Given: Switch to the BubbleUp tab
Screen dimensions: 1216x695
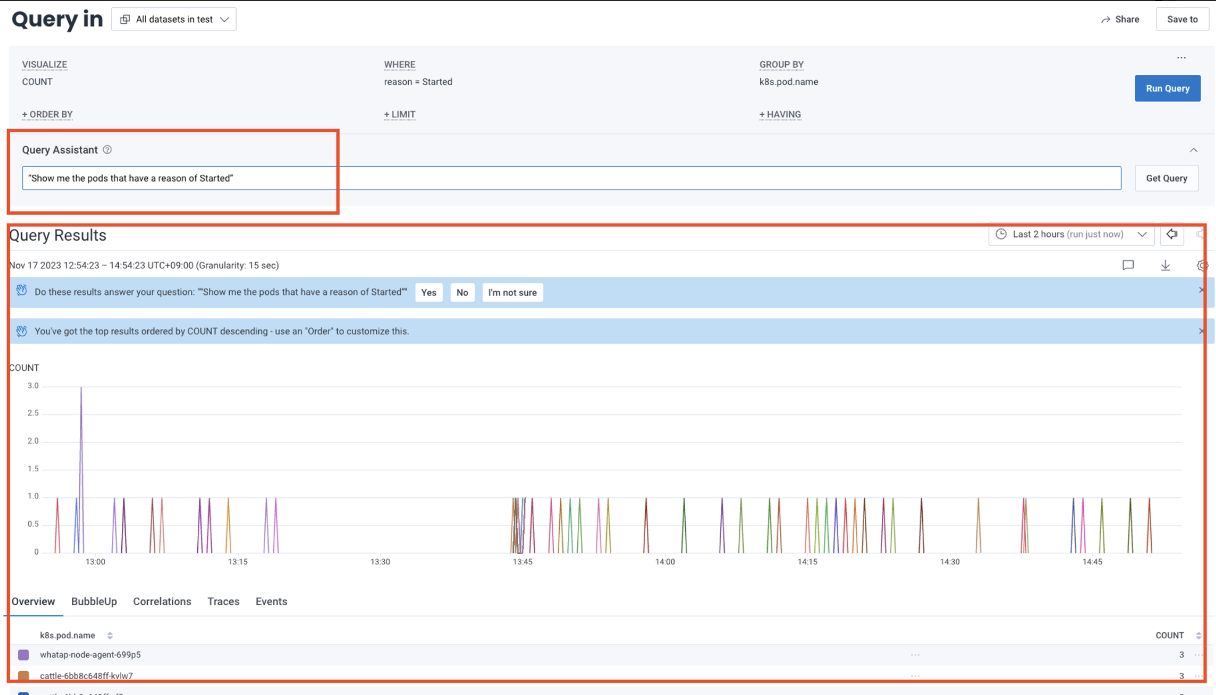Looking at the screenshot, I should [94, 602].
